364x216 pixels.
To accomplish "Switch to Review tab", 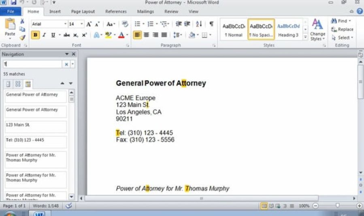I will [171, 11].
